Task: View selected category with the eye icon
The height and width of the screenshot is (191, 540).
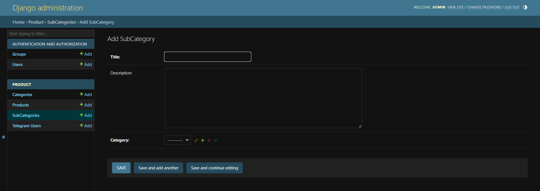Action: click(x=216, y=140)
